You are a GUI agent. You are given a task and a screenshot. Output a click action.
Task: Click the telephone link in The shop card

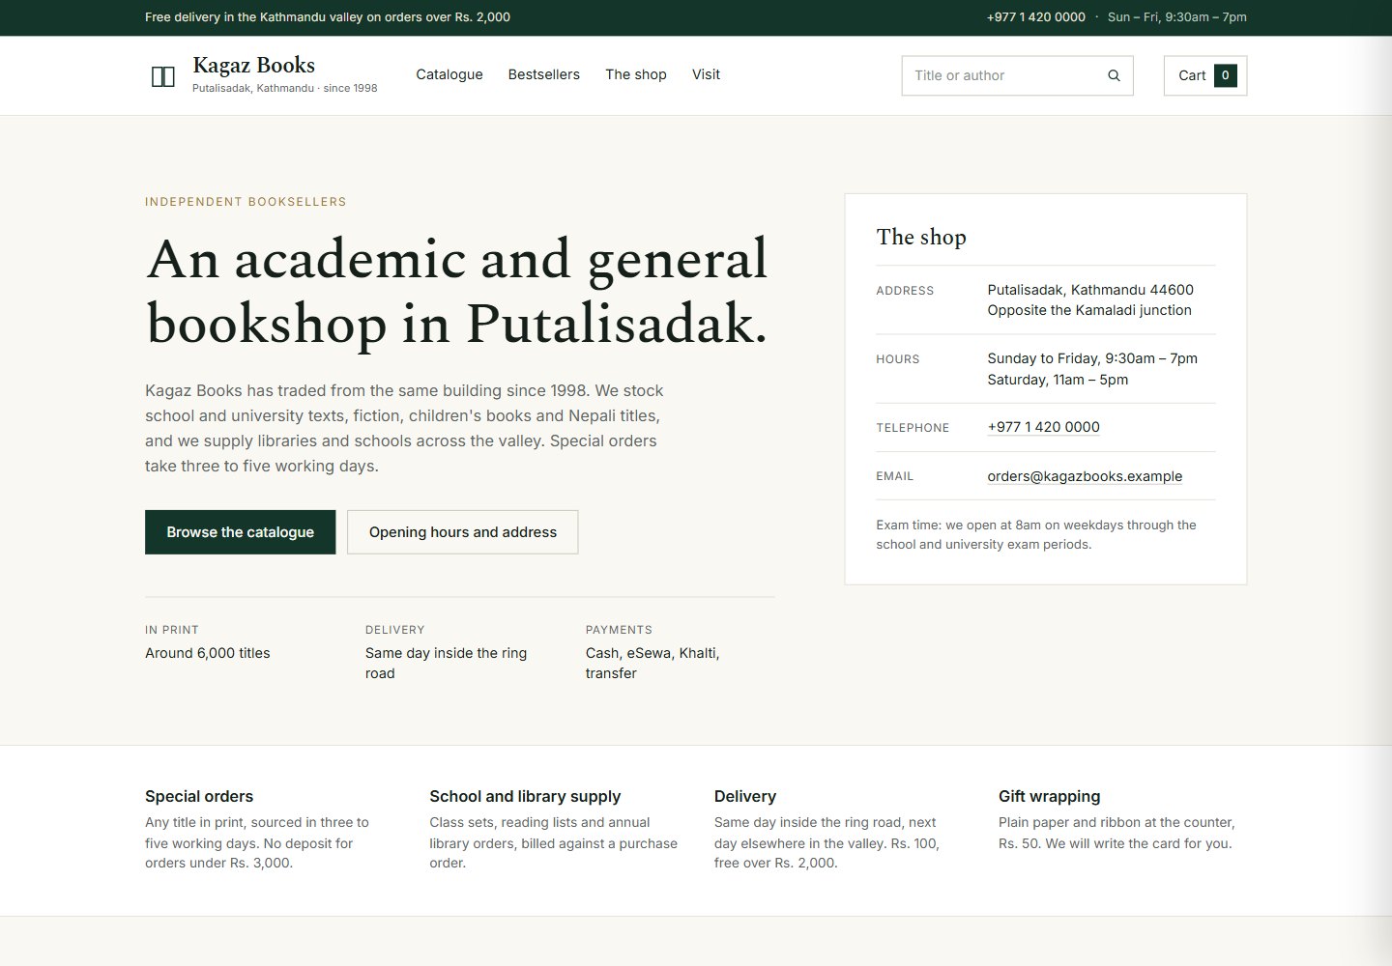click(1043, 427)
